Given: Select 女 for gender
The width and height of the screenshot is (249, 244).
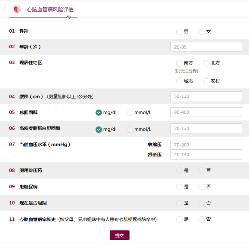Looking at the screenshot, I should (x=202, y=32).
